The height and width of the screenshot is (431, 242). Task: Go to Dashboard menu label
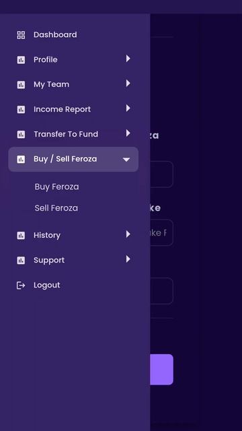coord(55,34)
